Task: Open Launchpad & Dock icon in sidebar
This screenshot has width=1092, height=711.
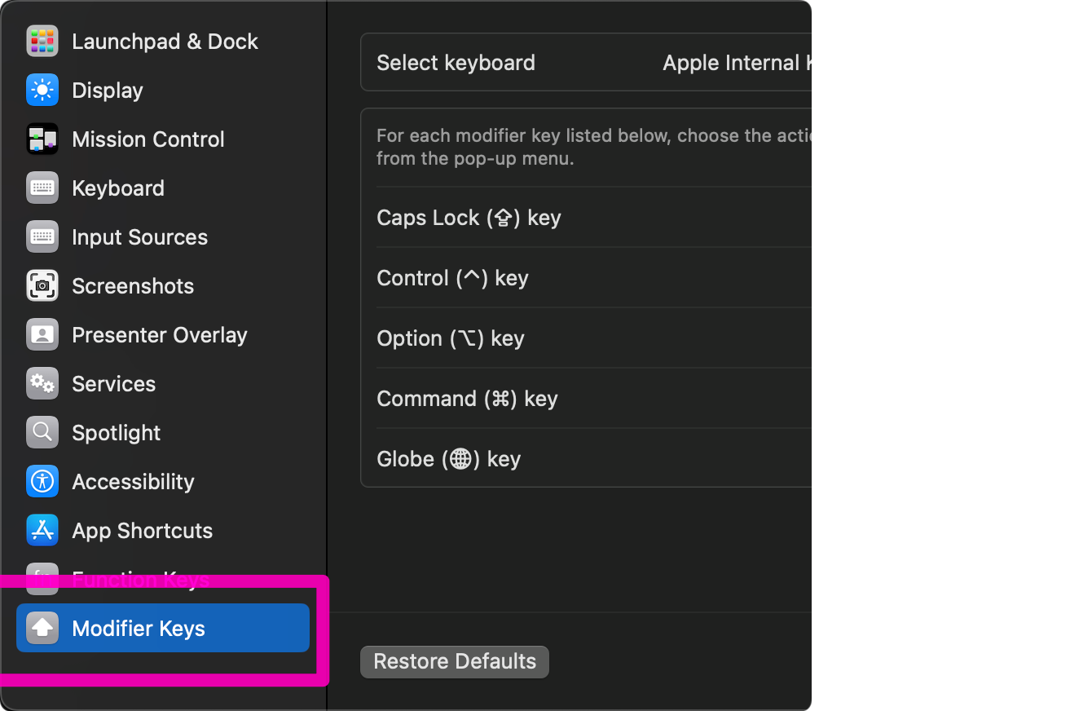Action: pos(42,42)
